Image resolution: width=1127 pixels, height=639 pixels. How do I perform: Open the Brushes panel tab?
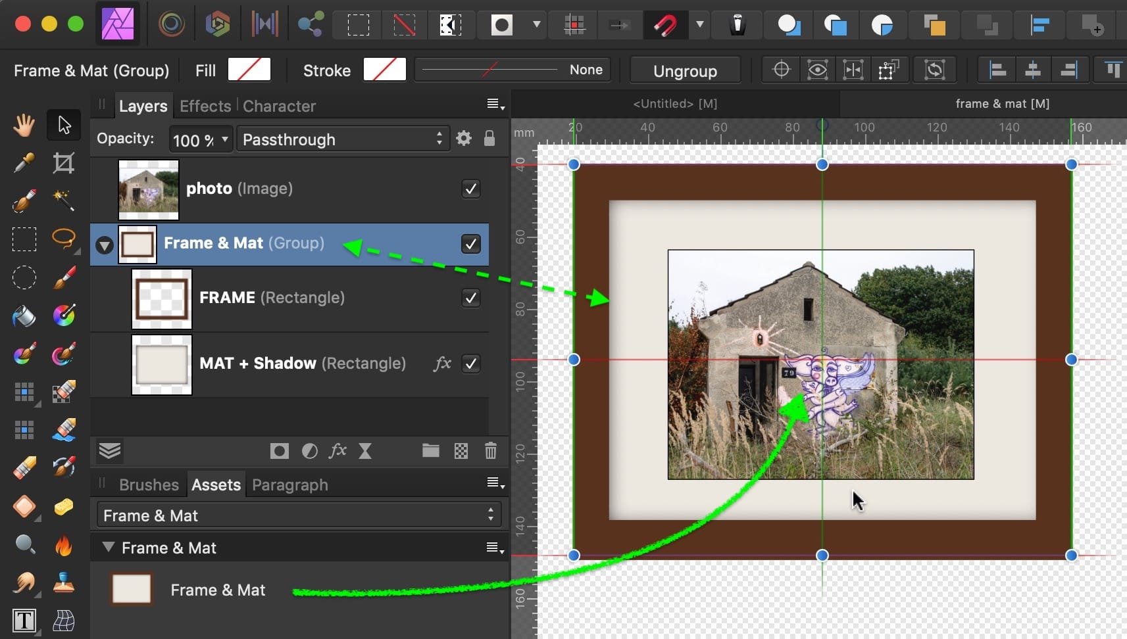pyautogui.click(x=149, y=485)
